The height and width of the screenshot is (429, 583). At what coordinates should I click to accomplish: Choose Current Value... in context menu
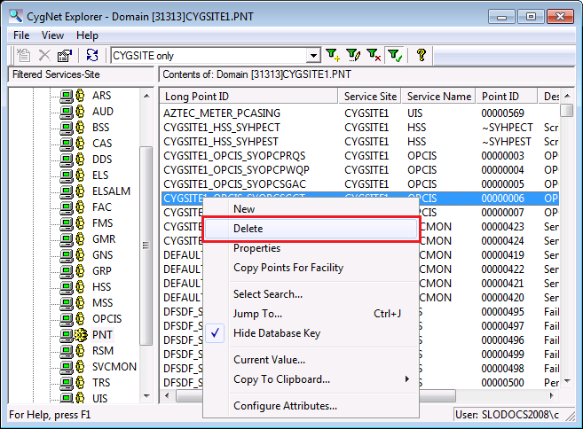(x=311, y=360)
